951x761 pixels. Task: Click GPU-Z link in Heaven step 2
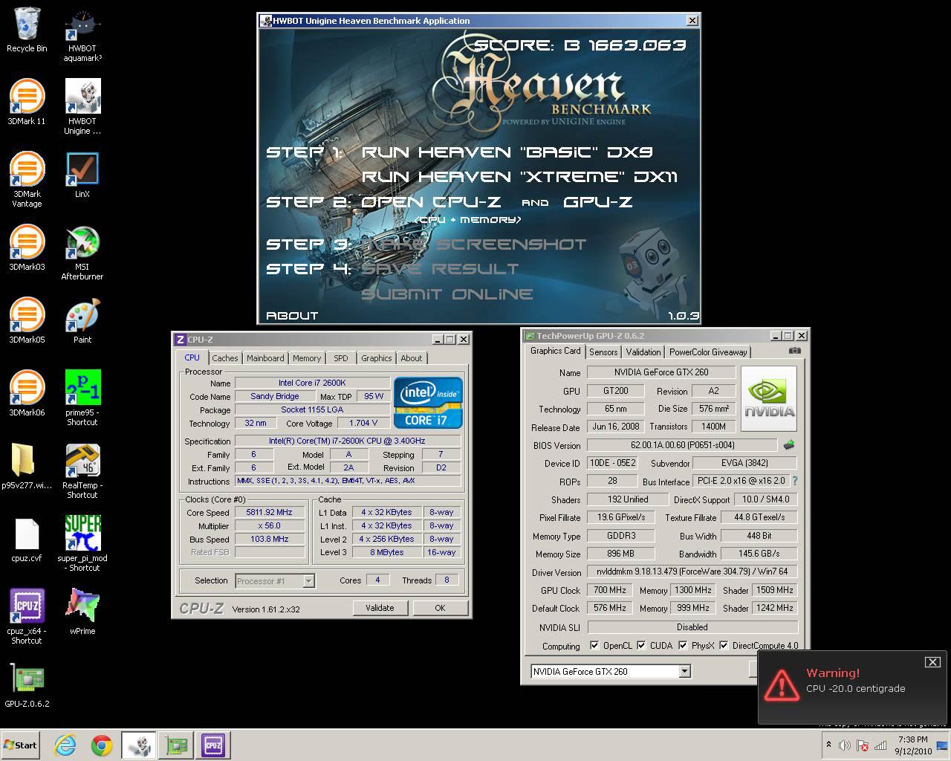pos(598,202)
